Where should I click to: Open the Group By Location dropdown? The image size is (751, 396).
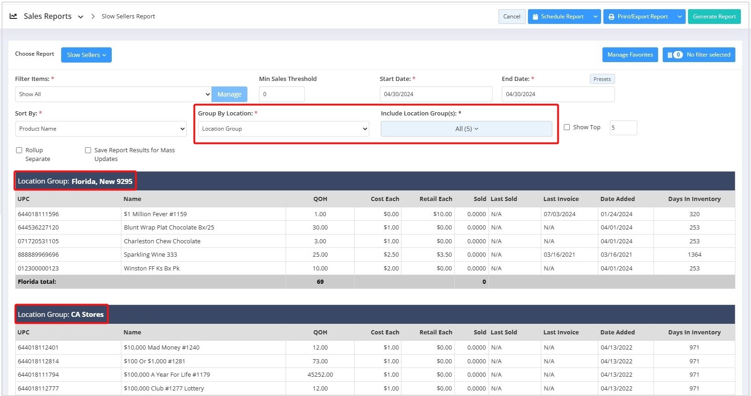283,129
